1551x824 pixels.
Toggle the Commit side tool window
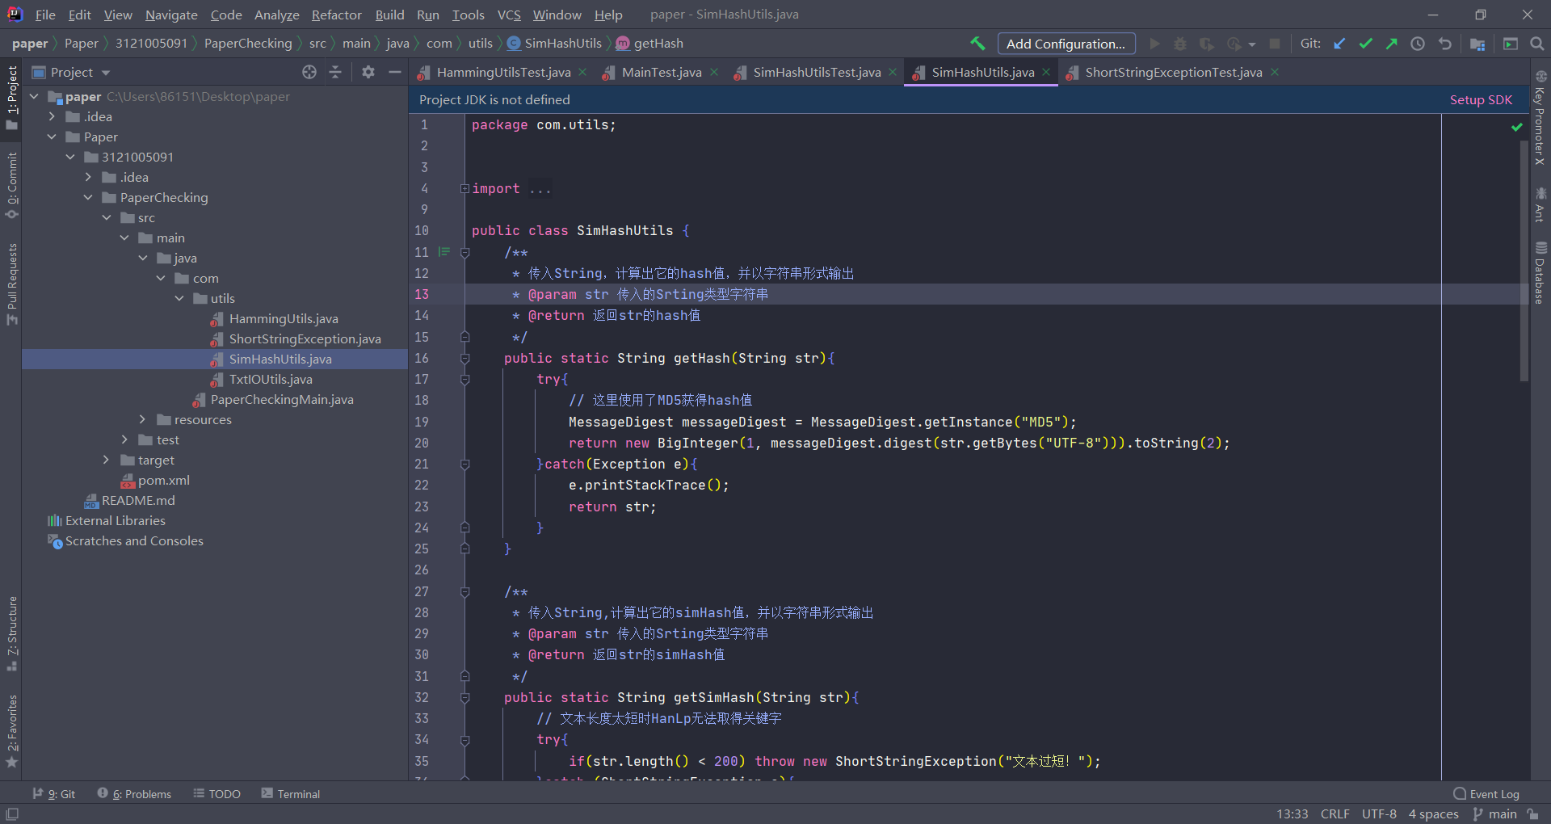(11, 186)
